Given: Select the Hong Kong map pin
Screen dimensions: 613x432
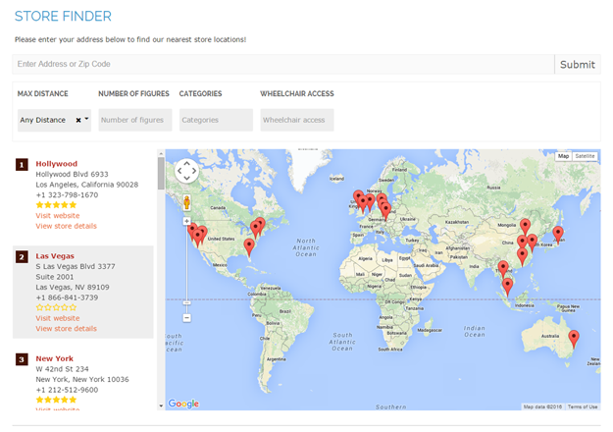Looking at the screenshot, I should coord(522,256).
